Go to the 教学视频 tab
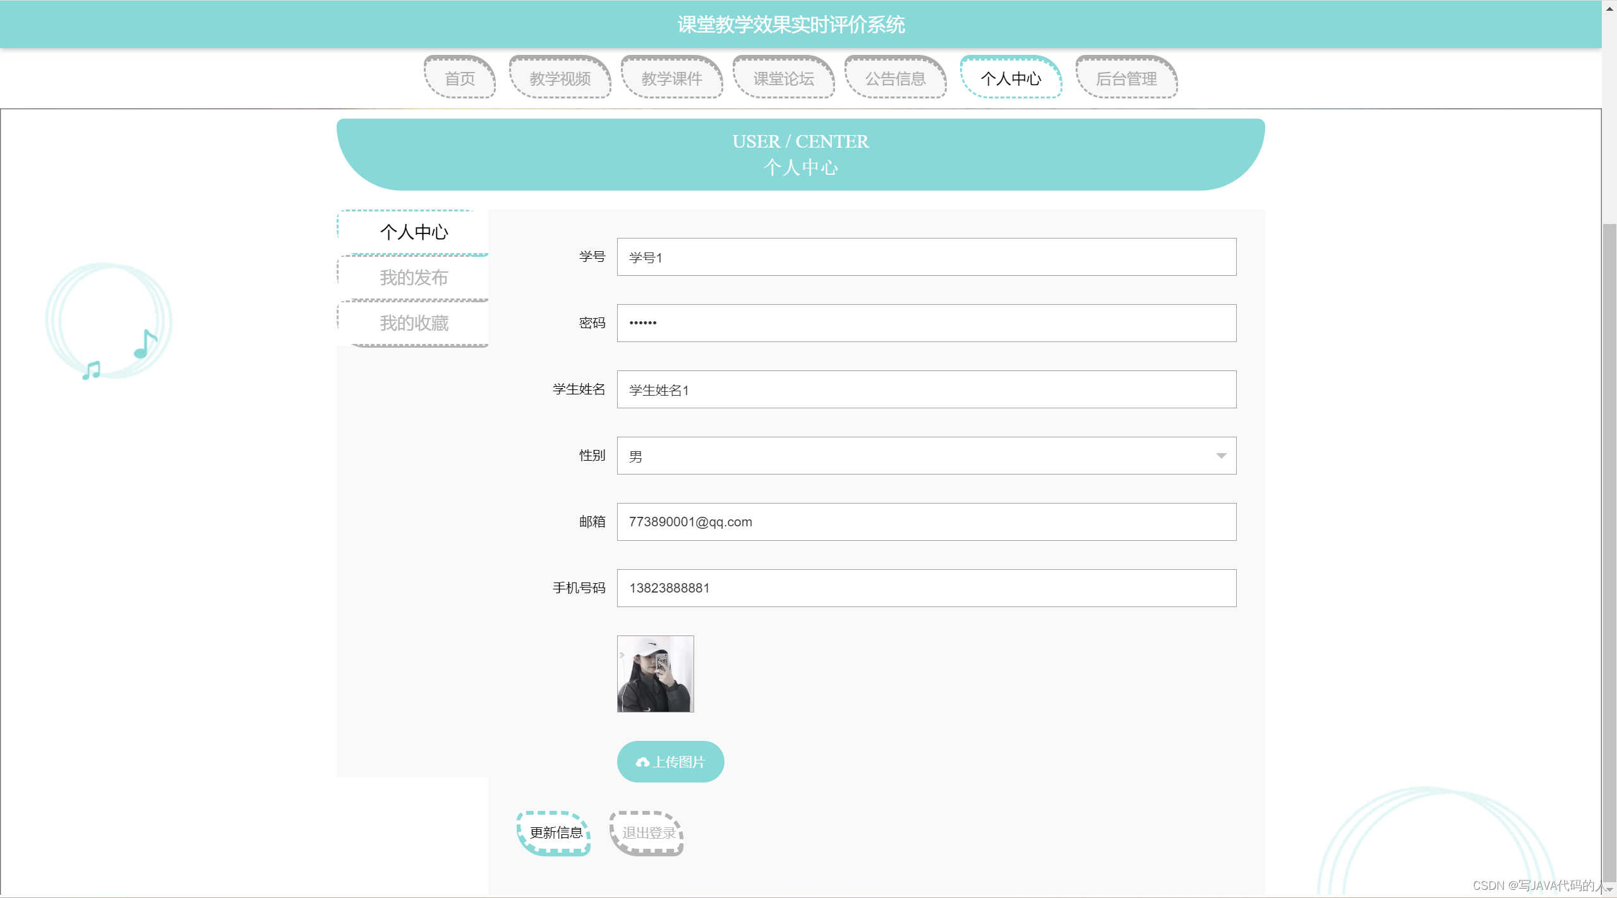Screen dimensions: 1617x898 [560, 78]
